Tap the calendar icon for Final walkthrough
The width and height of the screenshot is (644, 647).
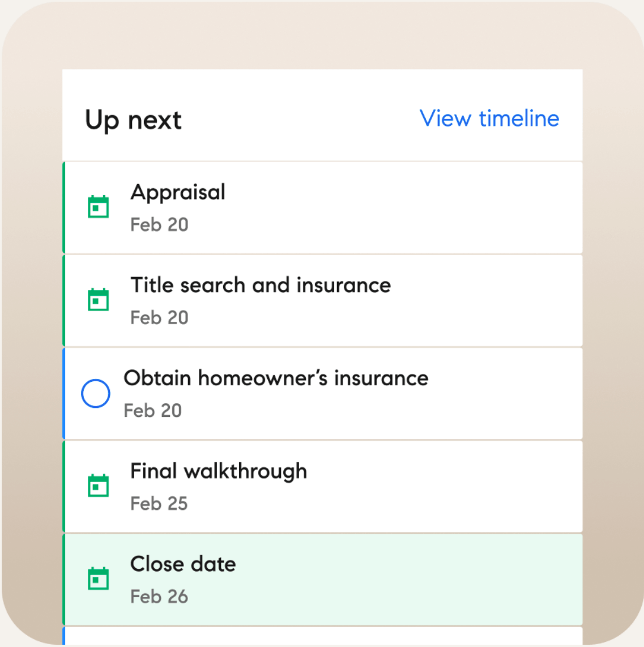98,486
